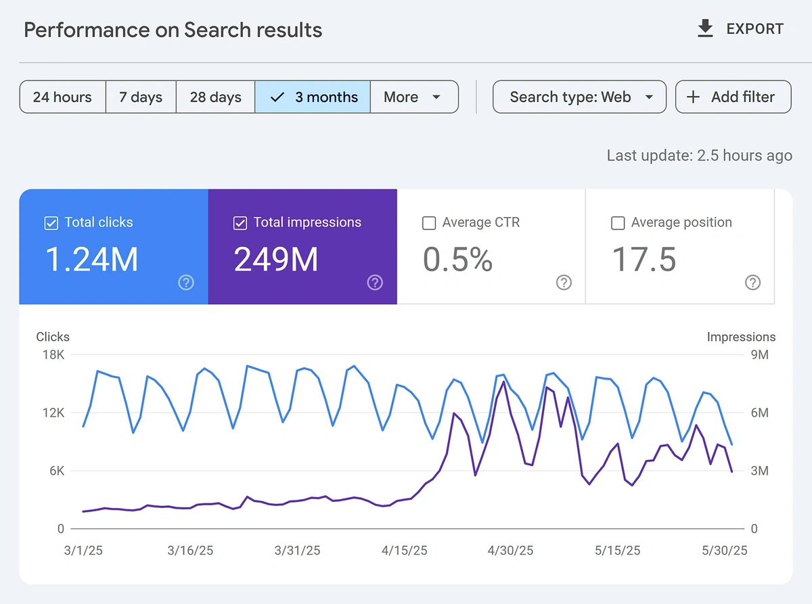Click the plus icon beside Add filter

click(x=693, y=97)
